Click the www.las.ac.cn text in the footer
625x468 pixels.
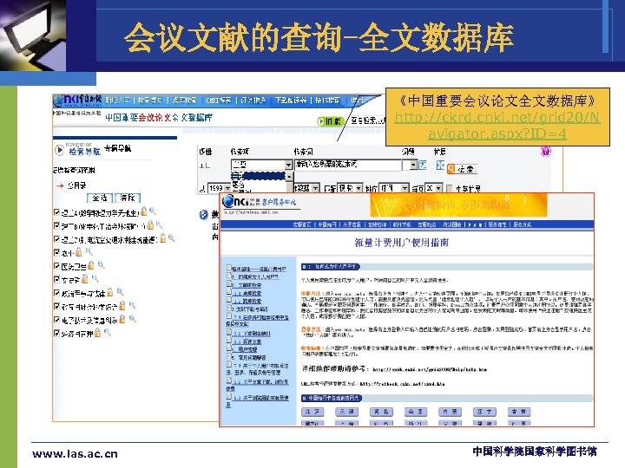coord(75,454)
